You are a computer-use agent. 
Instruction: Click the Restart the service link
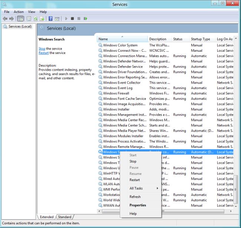tap(43, 53)
